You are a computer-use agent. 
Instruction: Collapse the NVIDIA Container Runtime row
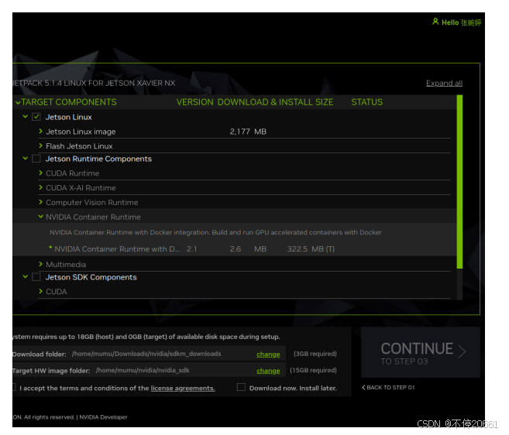(x=40, y=217)
